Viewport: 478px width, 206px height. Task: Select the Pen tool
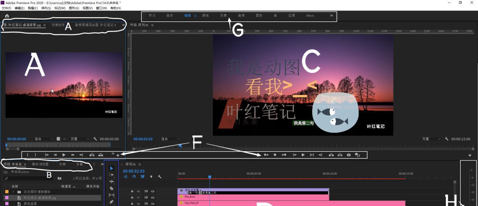pos(111,202)
